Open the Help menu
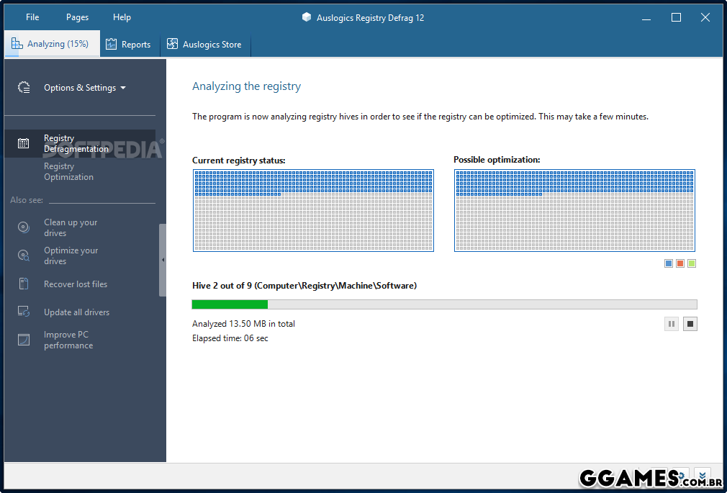The width and height of the screenshot is (727, 493). tap(122, 17)
